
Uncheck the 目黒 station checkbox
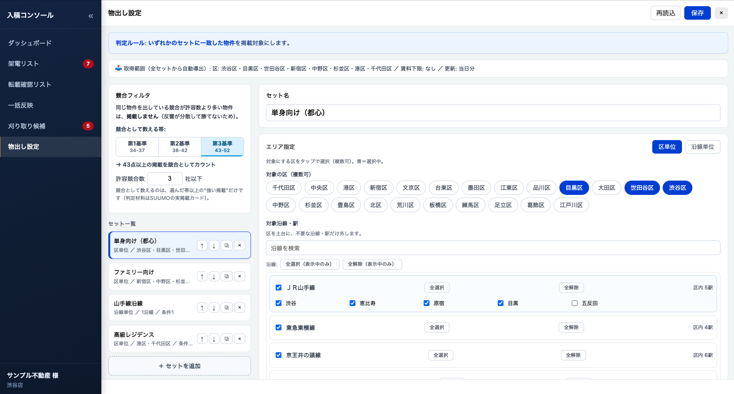coord(500,303)
